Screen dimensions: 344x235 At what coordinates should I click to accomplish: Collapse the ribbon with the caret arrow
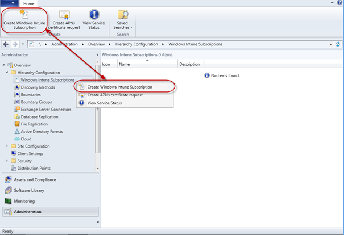click(333, 3)
